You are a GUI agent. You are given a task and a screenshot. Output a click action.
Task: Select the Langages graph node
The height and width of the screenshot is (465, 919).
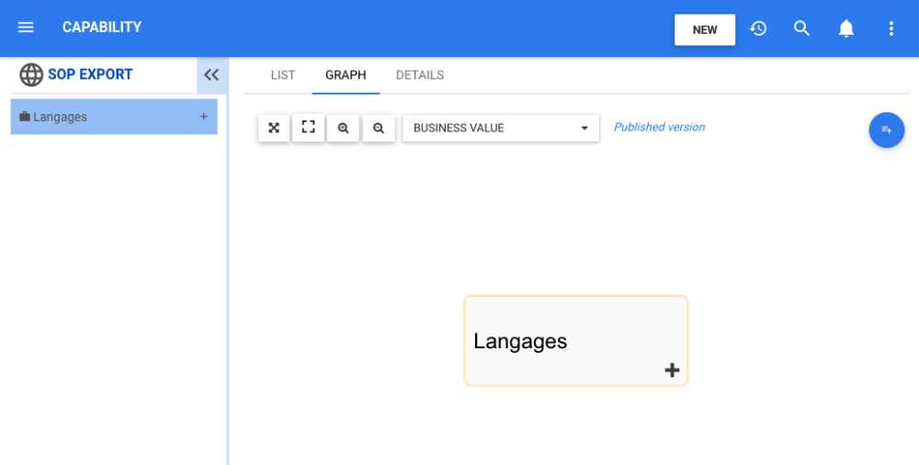point(575,341)
